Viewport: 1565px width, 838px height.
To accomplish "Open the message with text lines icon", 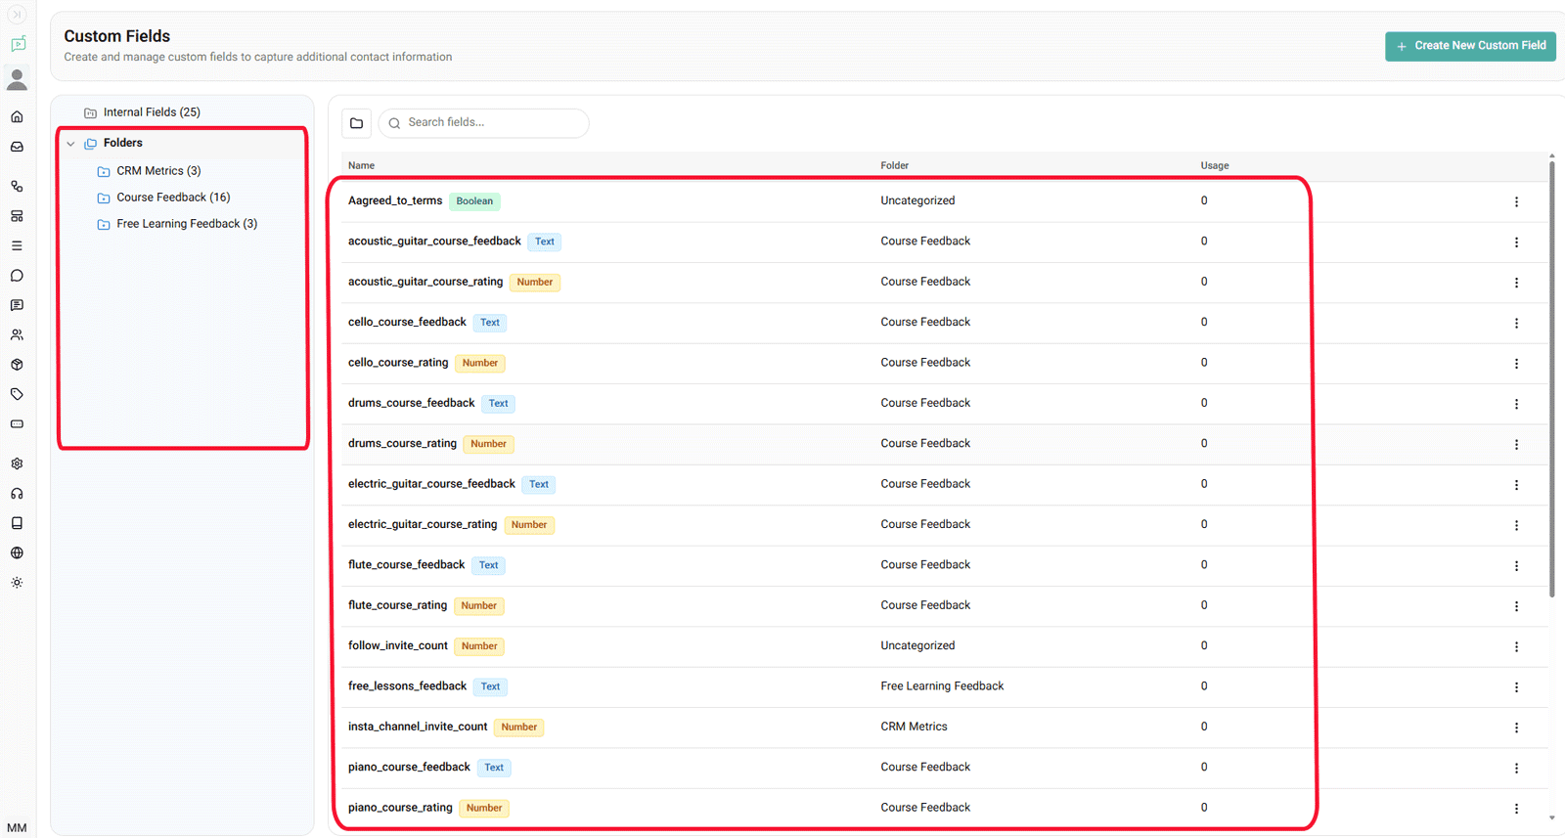I will coord(17,305).
